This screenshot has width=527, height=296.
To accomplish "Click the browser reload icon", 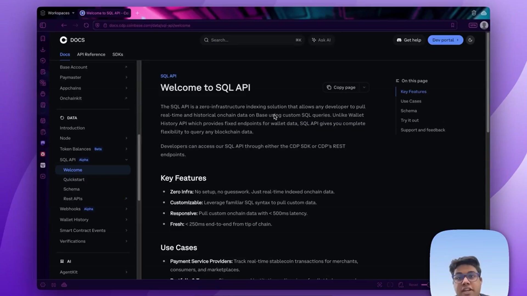I will (86, 25).
